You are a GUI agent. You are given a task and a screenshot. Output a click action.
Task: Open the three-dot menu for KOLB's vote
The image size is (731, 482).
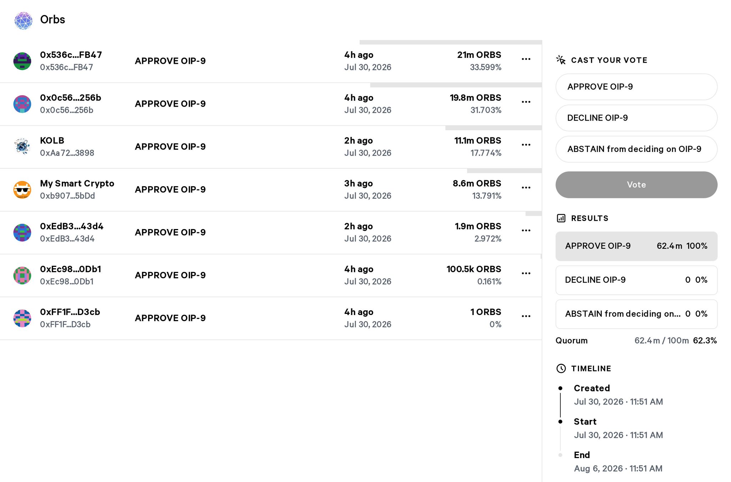coord(526,144)
